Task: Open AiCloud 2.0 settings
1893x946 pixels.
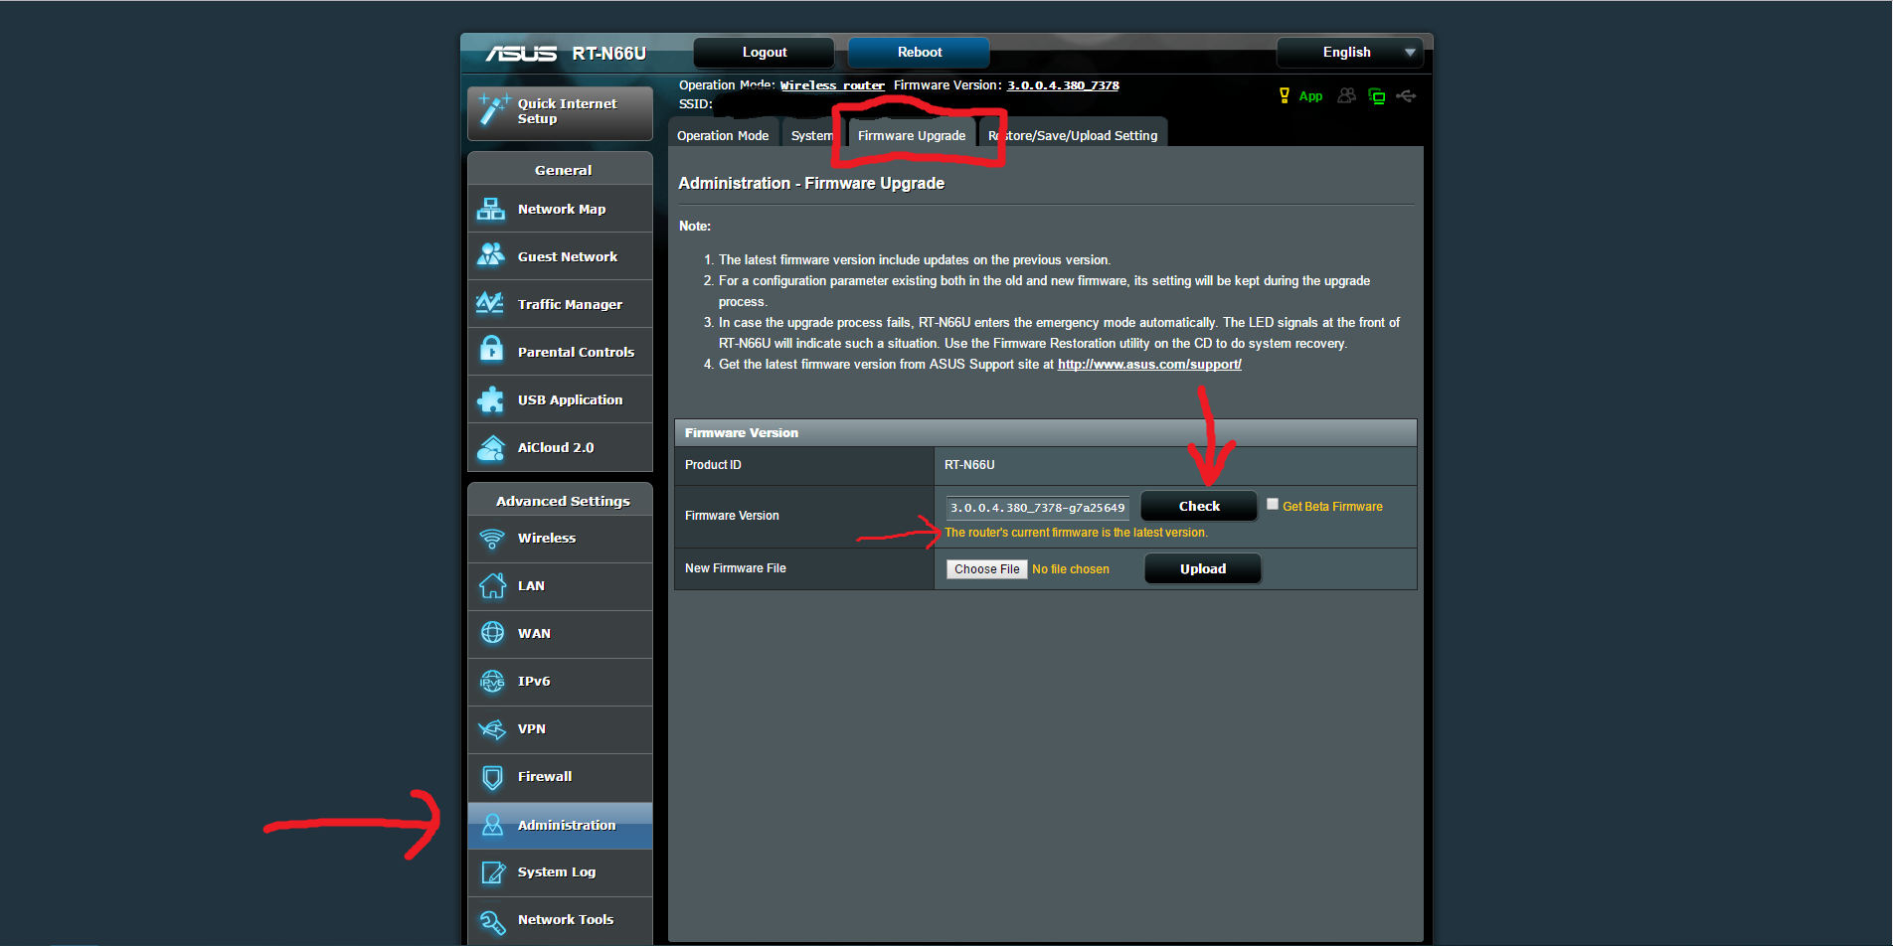Action: pyautogui.click(x=557, y=447)
